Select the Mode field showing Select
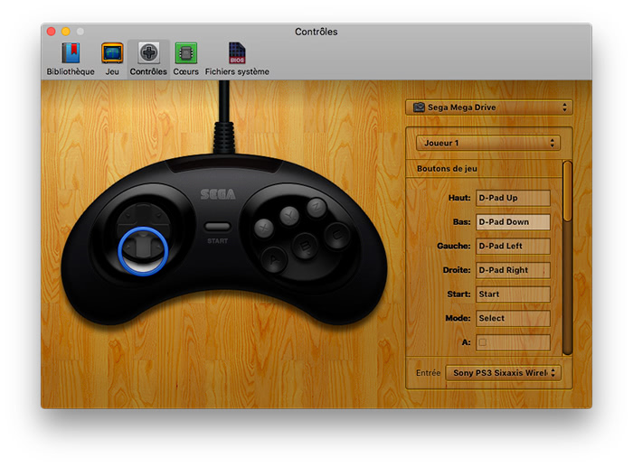Viewport: 633px width, 467px height. 513,318
